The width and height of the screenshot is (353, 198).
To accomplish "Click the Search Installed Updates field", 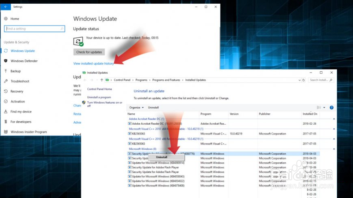I will click(321, 80).
